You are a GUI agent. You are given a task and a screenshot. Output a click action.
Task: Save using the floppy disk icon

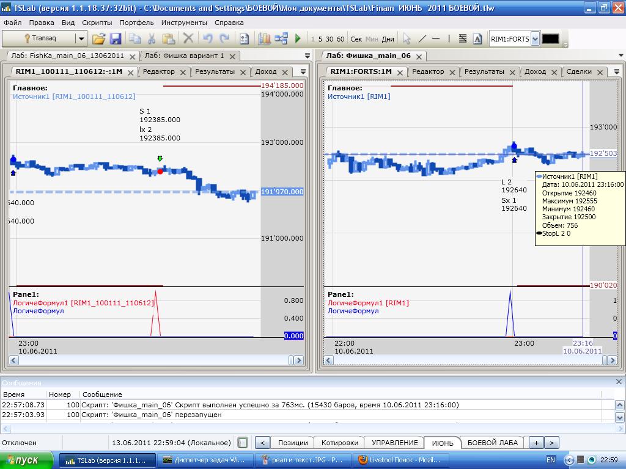coord(116,38)
